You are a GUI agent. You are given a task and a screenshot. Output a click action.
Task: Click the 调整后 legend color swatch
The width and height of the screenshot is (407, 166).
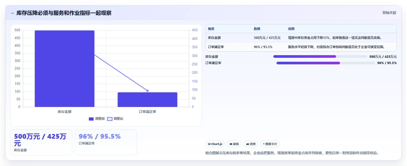(x=110, y=119)
